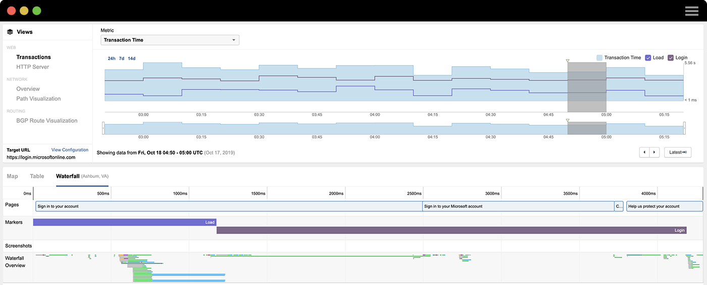
Task: Open BGP Route Visualization view
Action: [46, 121]
